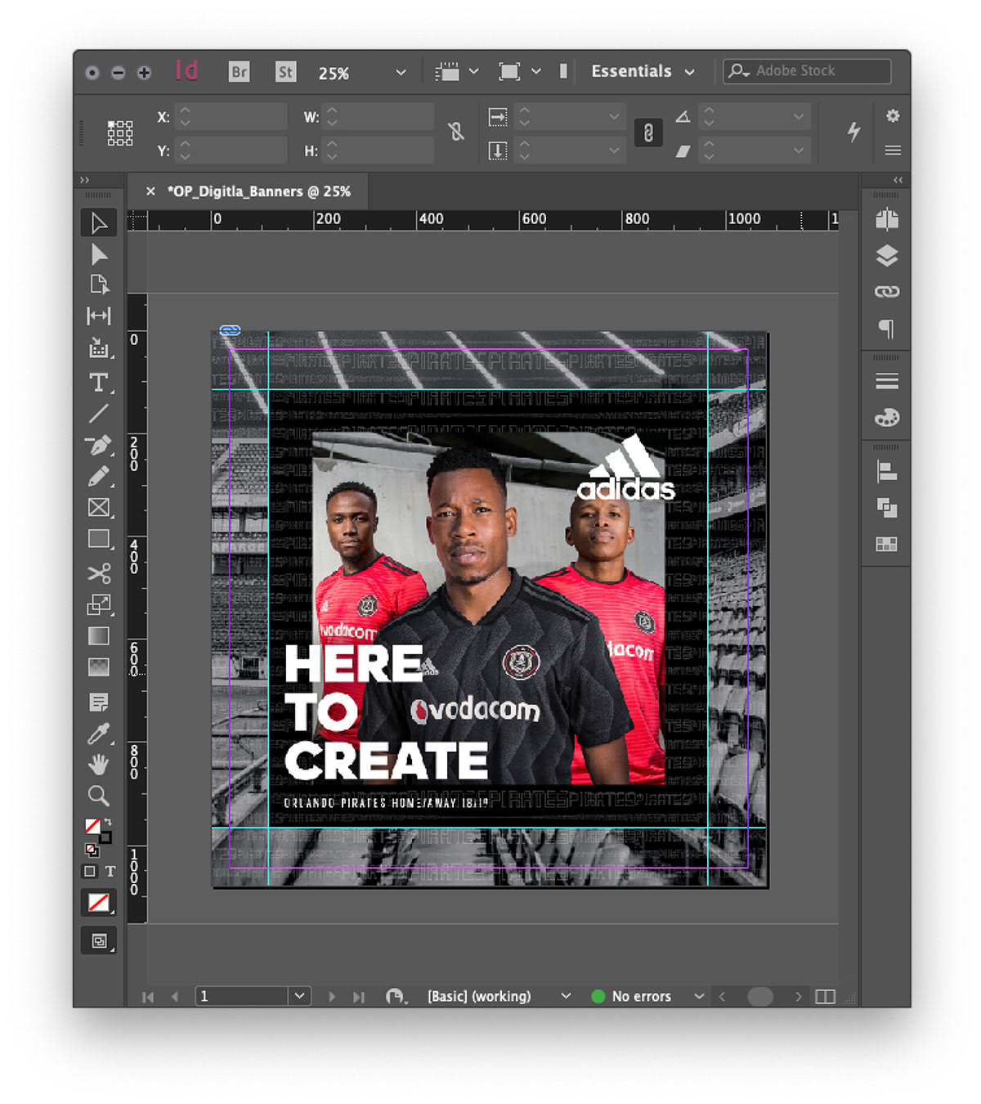Viewport: 981px width, 1104px height.
Task: Open the Scale X percentage dropdown
Action: tap(614, 117)
